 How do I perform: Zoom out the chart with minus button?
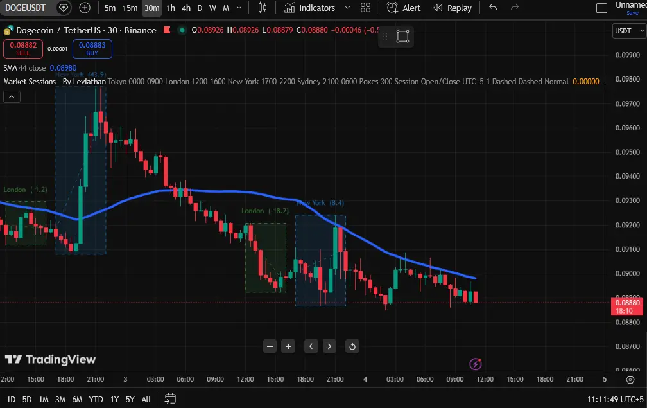click(270, 346)
